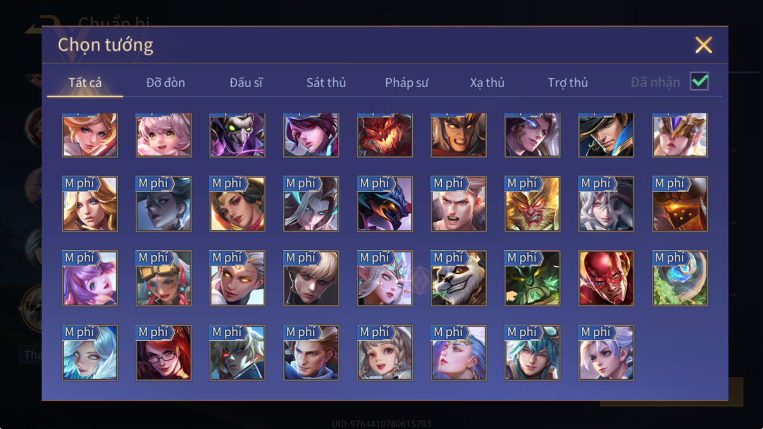Switch to Trợ thủ tab
Image resolution: width=763 pixels, height=429 pixels.
click(567, 83)
